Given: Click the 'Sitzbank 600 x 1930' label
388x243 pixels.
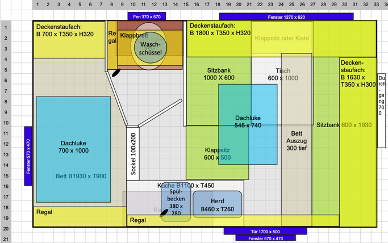Looking at the screenshot, I should click(x=344, y=125).
